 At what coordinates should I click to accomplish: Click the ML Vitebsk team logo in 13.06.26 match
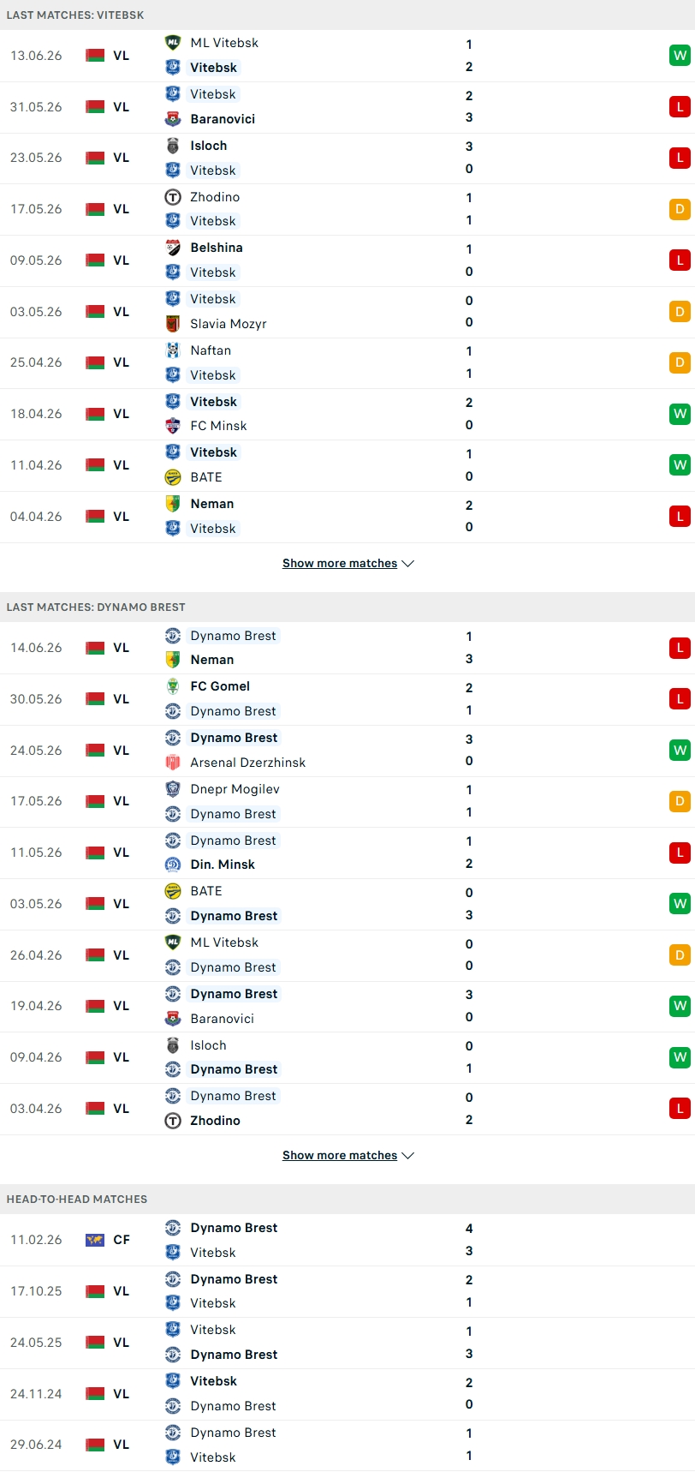(173, 43)
